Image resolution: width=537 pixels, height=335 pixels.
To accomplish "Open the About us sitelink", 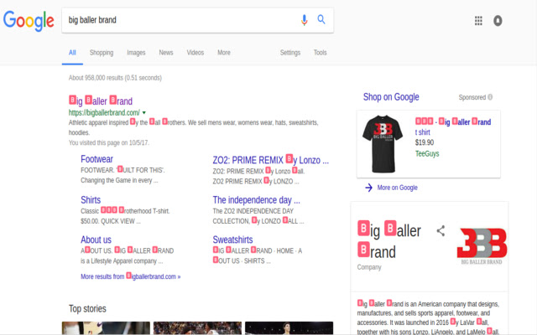I will pyautogui.click(x=96, y=240).
